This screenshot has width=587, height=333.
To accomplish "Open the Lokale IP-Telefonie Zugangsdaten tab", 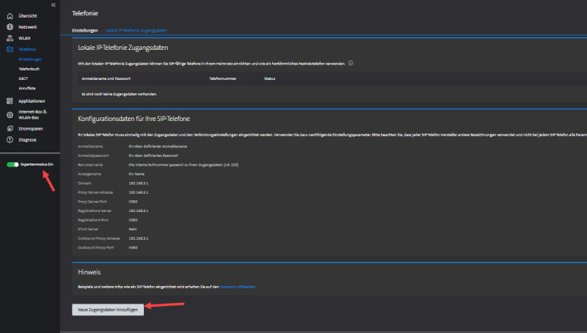I will (136, 31).
